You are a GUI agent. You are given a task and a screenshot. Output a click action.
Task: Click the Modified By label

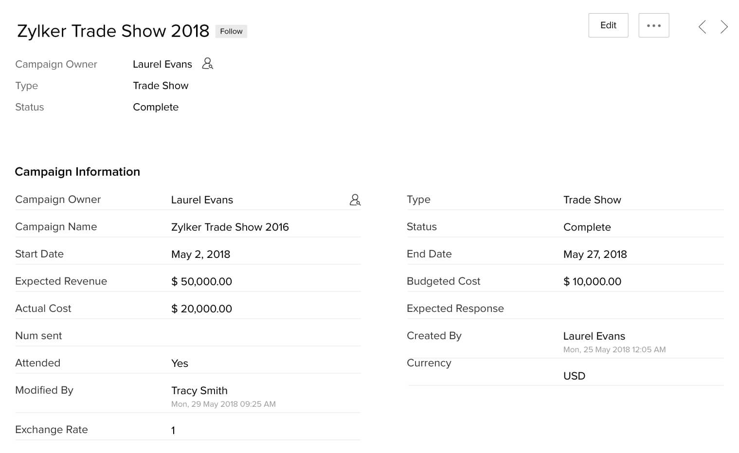click(44, 390)
